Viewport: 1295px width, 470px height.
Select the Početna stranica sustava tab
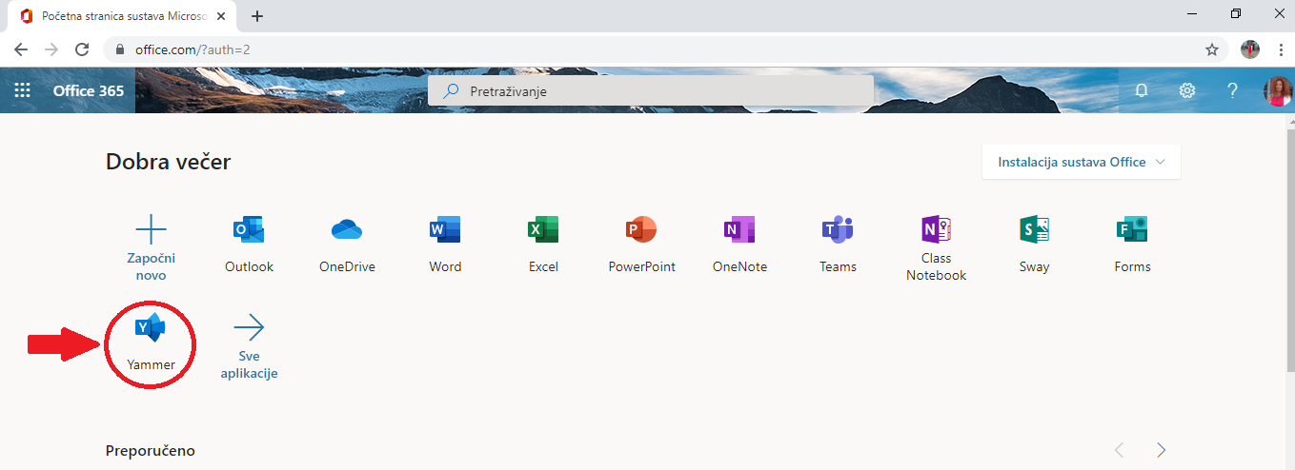click(124, 16)
